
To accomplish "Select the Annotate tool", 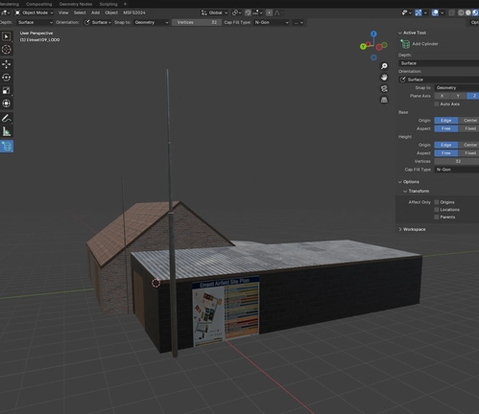I will point(7,119).
